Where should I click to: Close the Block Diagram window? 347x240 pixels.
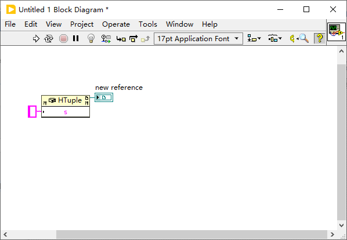(333, 9)
